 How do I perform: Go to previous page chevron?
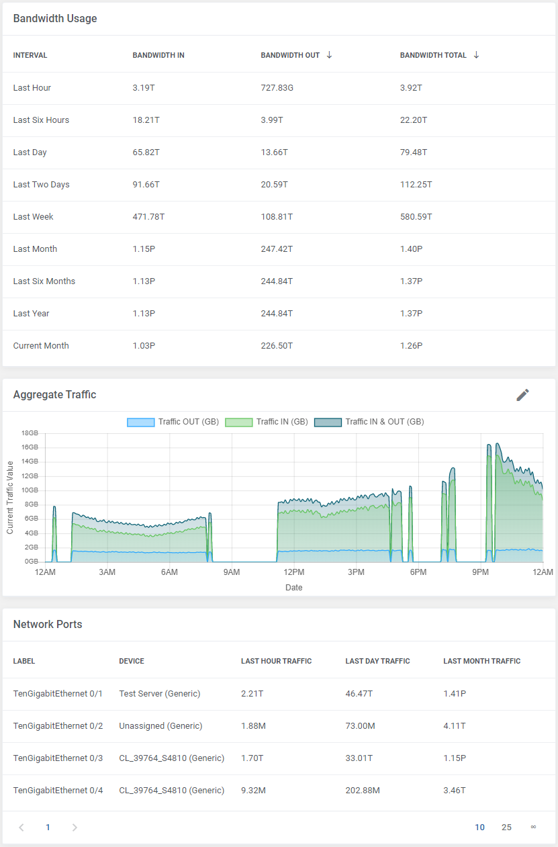coord(21,828)
